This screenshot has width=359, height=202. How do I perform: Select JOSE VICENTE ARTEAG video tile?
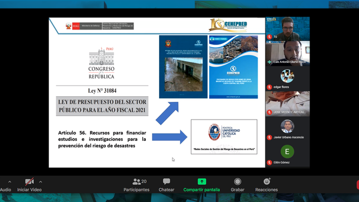tap(288, 104)
